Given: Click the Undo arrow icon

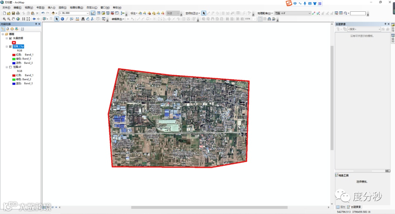Looking at the screenshot, I should [43, 13].
